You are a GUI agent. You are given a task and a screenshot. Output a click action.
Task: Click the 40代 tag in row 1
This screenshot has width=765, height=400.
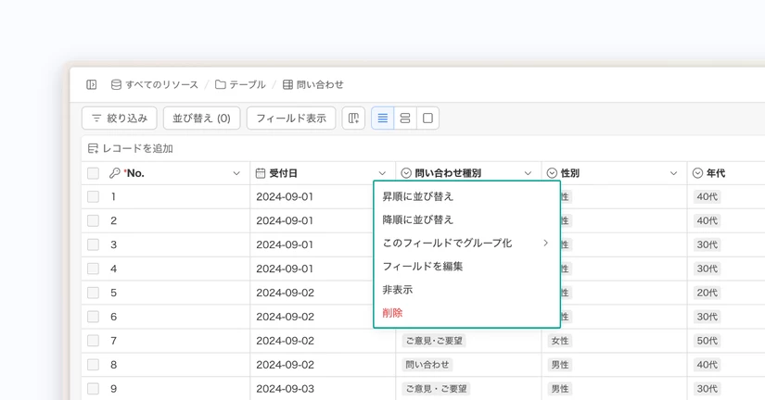[707, 197]
